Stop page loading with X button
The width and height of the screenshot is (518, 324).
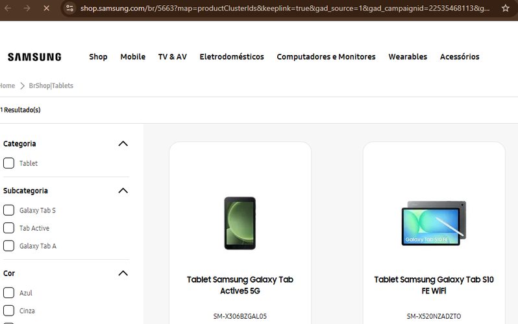(47, 8)
